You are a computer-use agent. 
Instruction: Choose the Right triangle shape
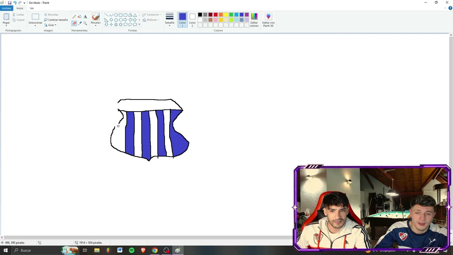pos(107,20)
